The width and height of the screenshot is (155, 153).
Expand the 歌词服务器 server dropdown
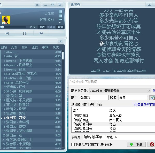coord(149,91)
